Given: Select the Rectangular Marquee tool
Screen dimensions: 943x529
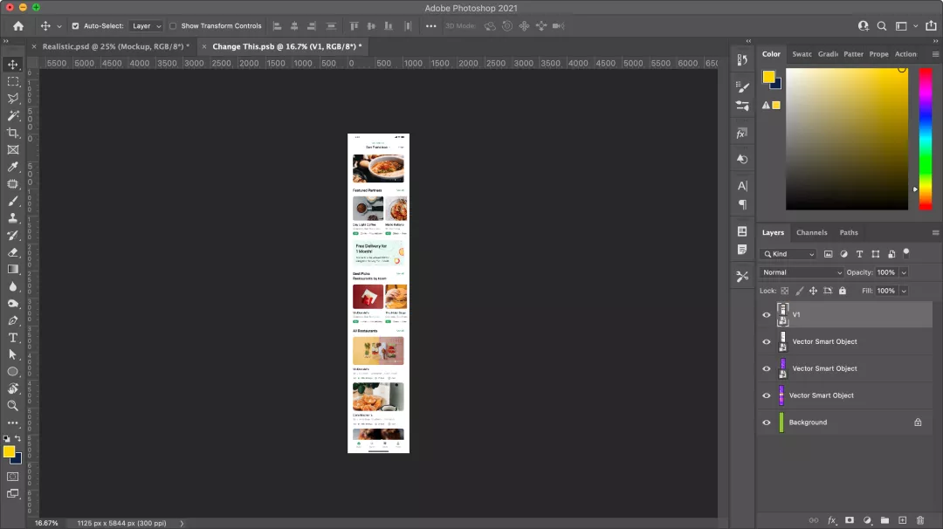Looking at the screenshot, I should (x=13, y=81).
